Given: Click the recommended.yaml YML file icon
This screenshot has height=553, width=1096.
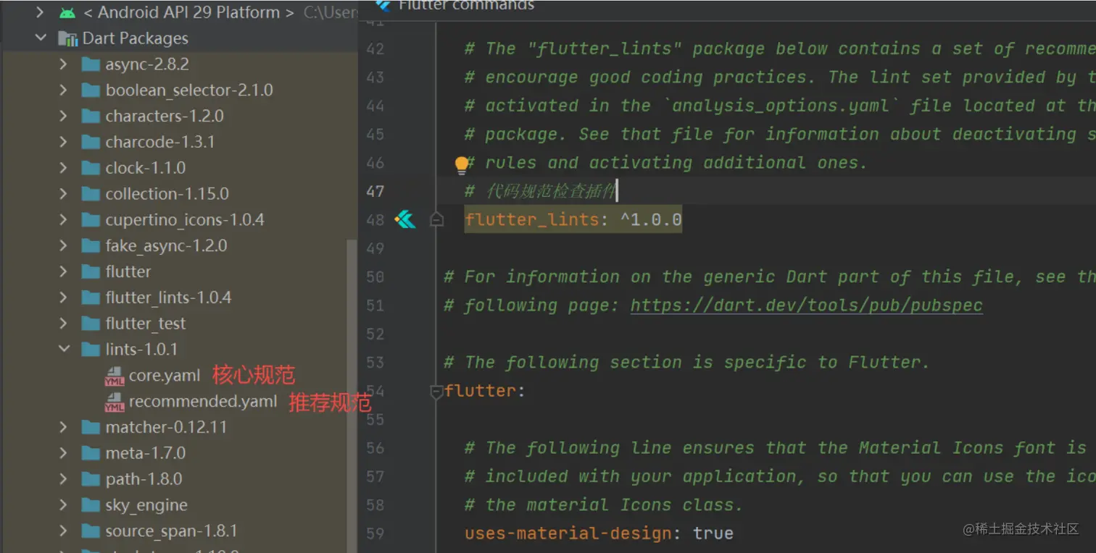Looking at the screenshot, I should [x=115, y=402].
